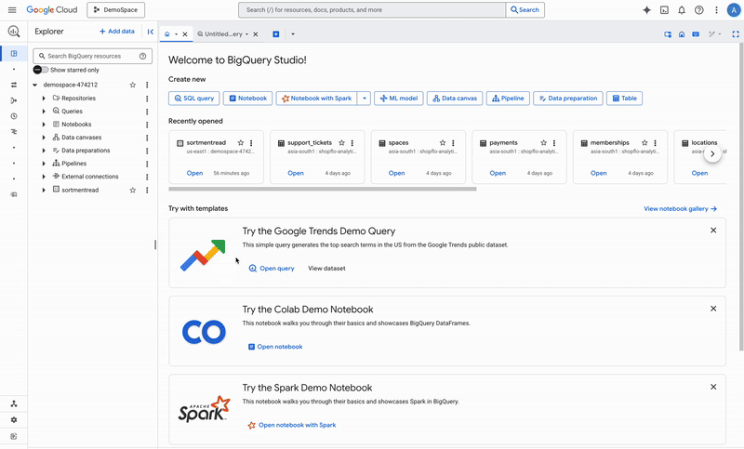
Task: Open the main hamburger navigation menu
Action: [x=12, y=10]
